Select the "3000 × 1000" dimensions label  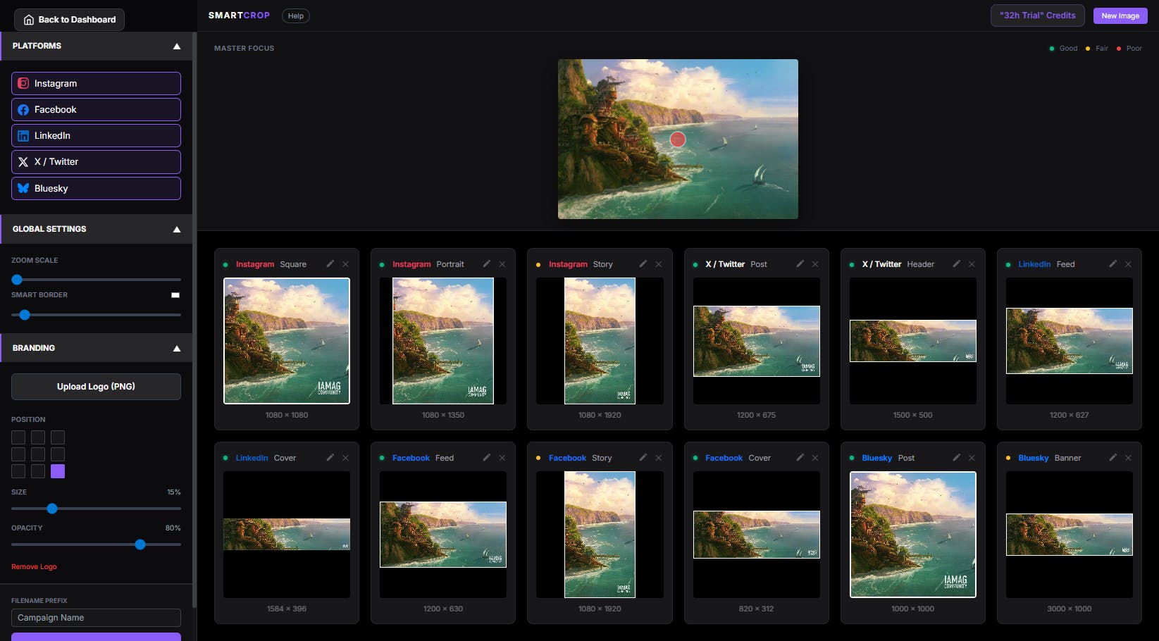[x=1070, y=609]
